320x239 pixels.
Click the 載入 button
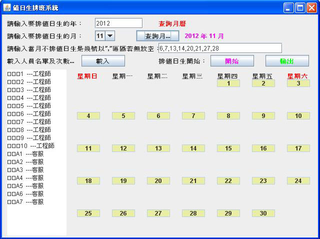click(x=103, y=61)
